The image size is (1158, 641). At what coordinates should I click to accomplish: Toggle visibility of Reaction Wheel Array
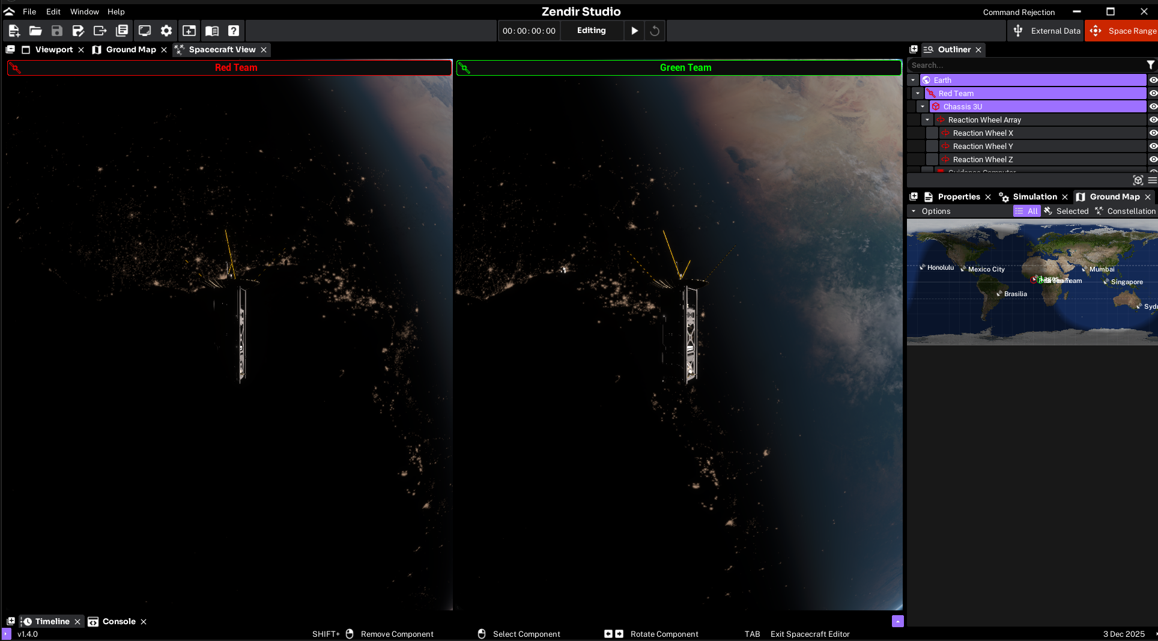pos(1153,120)
